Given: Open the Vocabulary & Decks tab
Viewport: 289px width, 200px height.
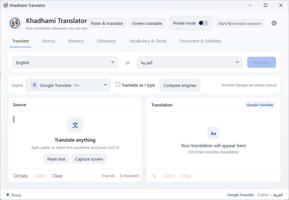Looking at the screenshot, I should point(148,41).
